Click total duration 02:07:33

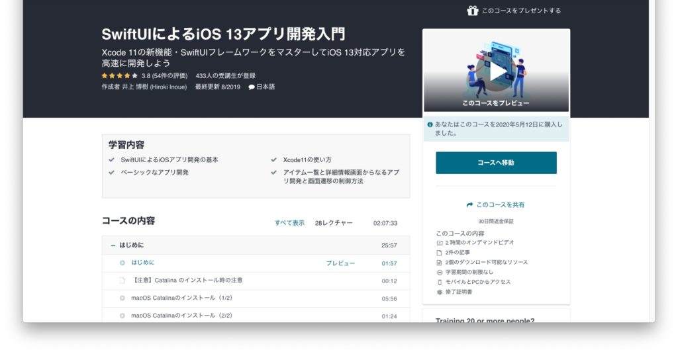385,223
